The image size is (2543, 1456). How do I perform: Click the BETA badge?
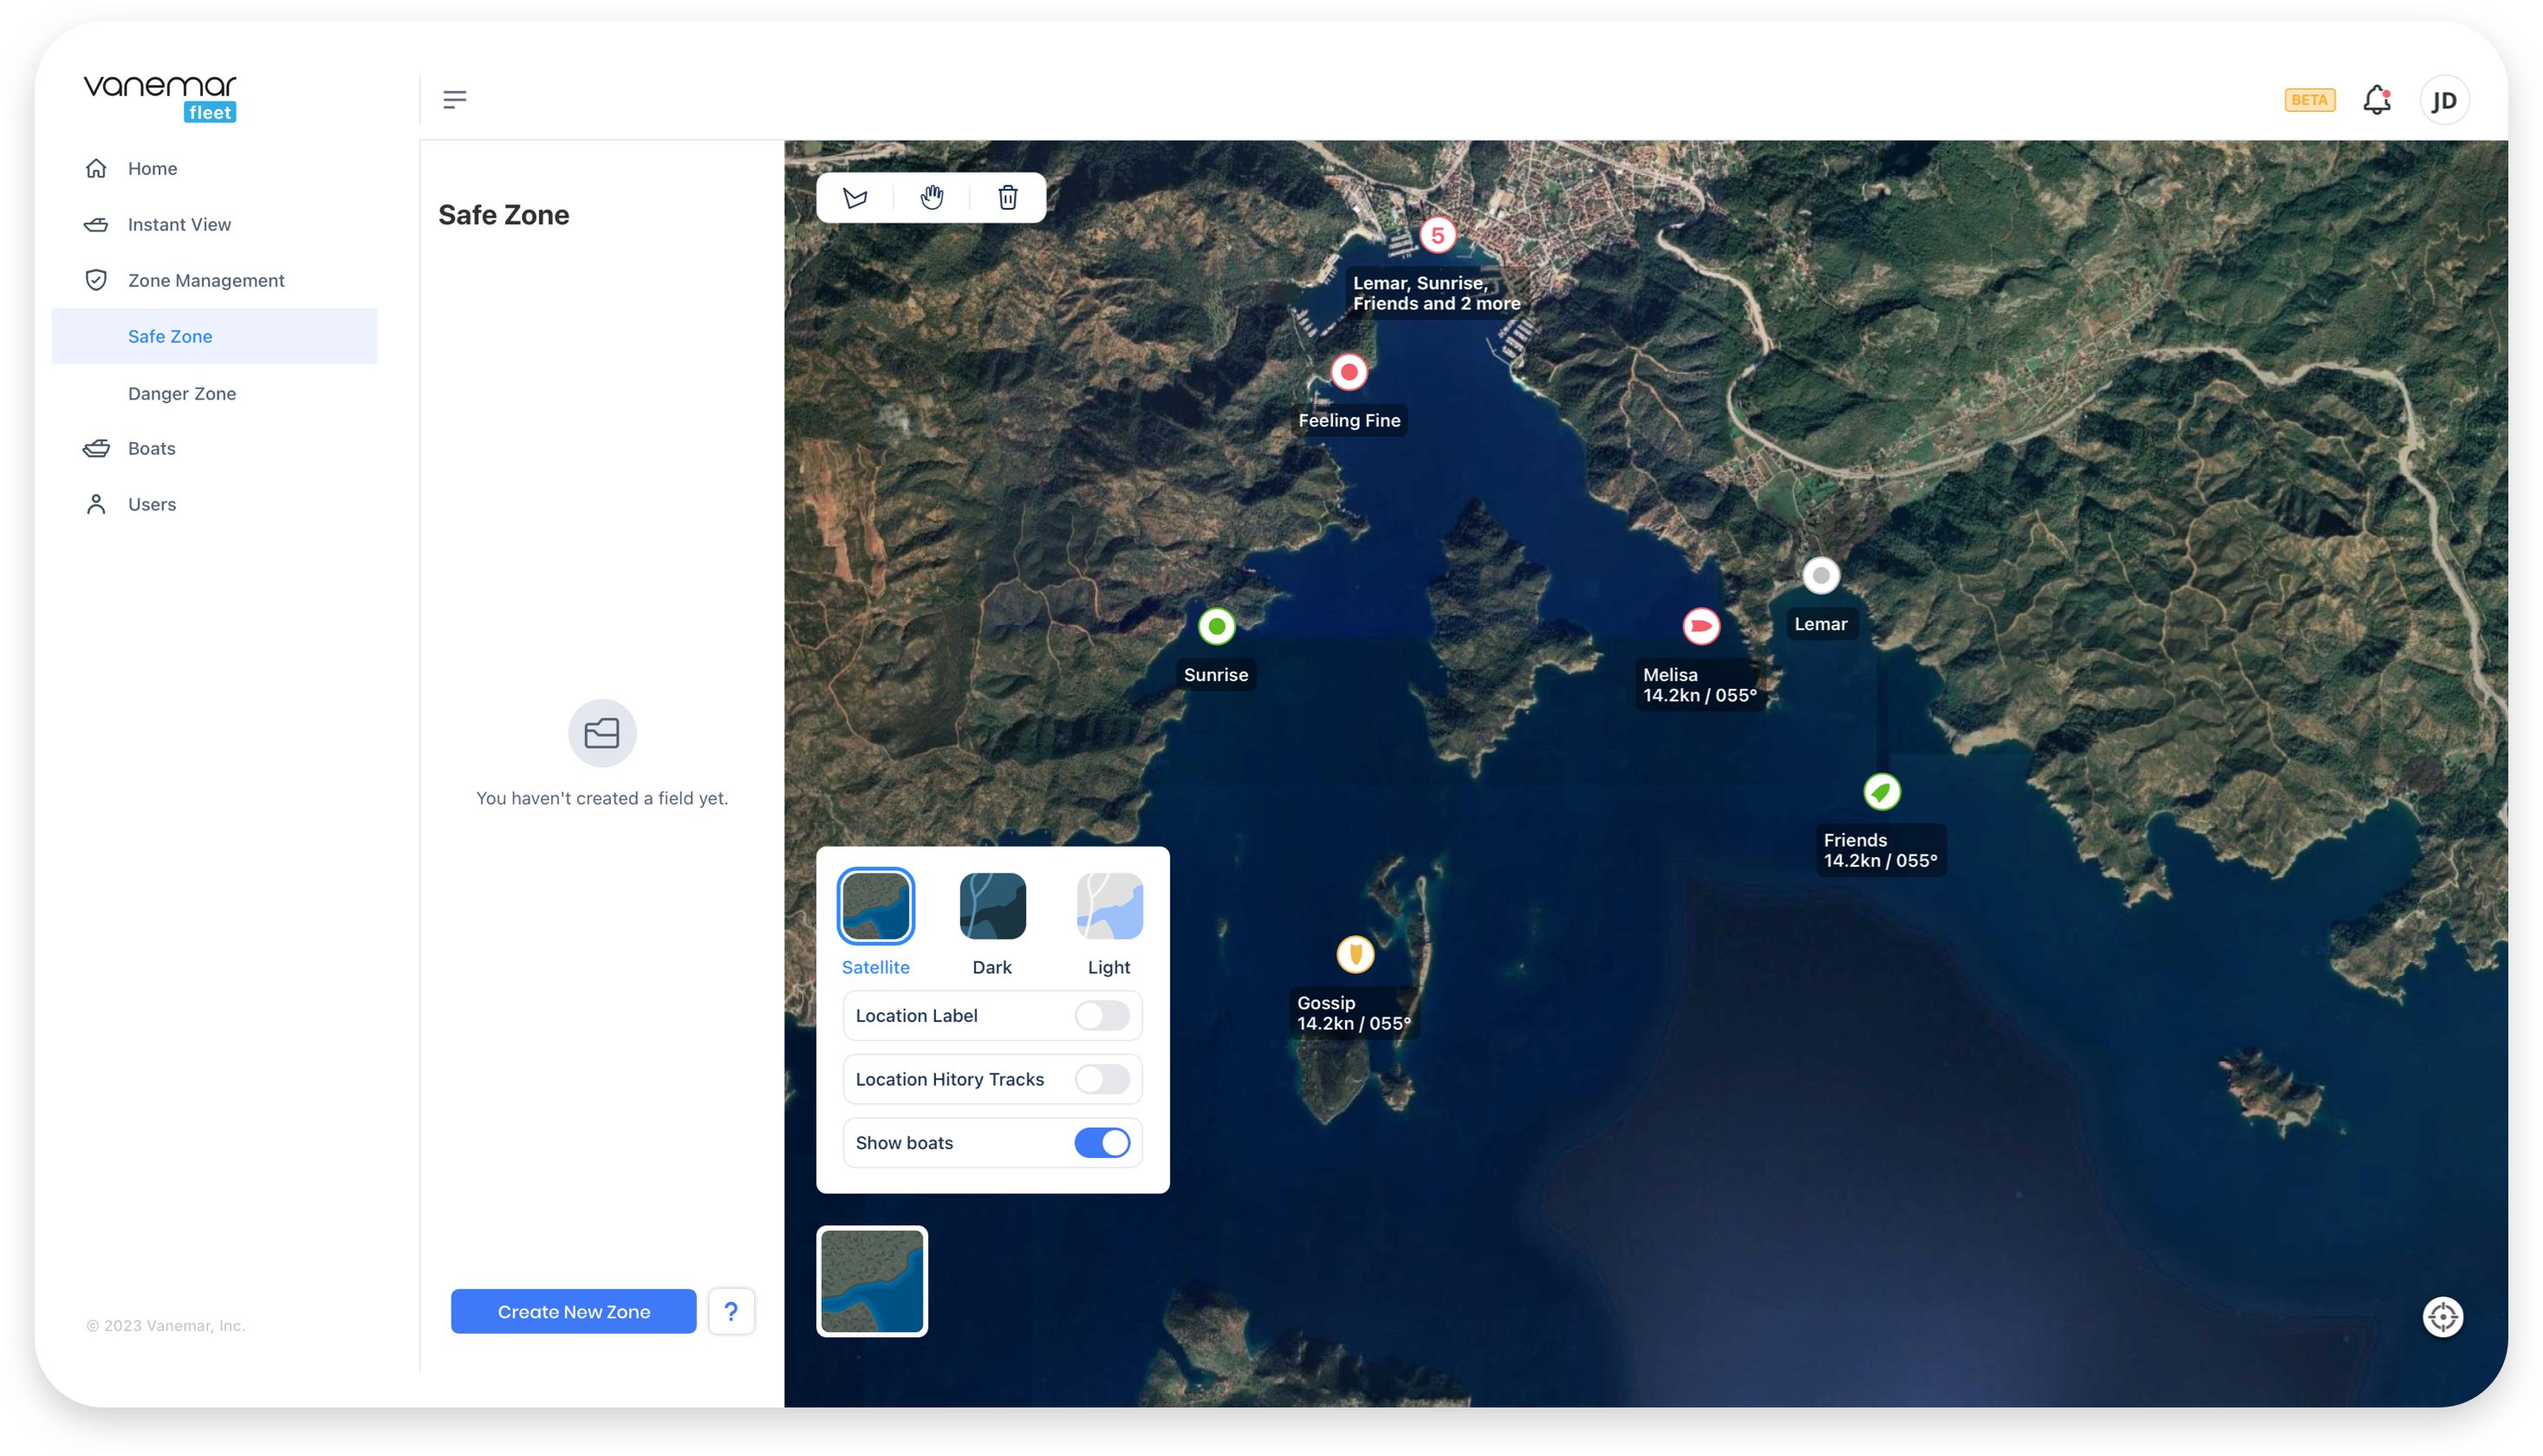click(x=2309, y=100)
